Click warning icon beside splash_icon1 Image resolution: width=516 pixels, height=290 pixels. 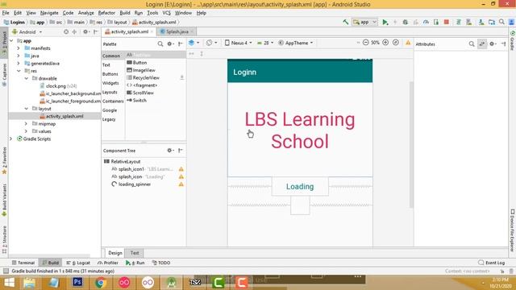pyautogui.click(x=181, y=169)
